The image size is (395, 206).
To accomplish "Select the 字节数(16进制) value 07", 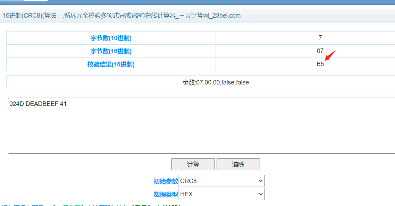I will (320, 51).
